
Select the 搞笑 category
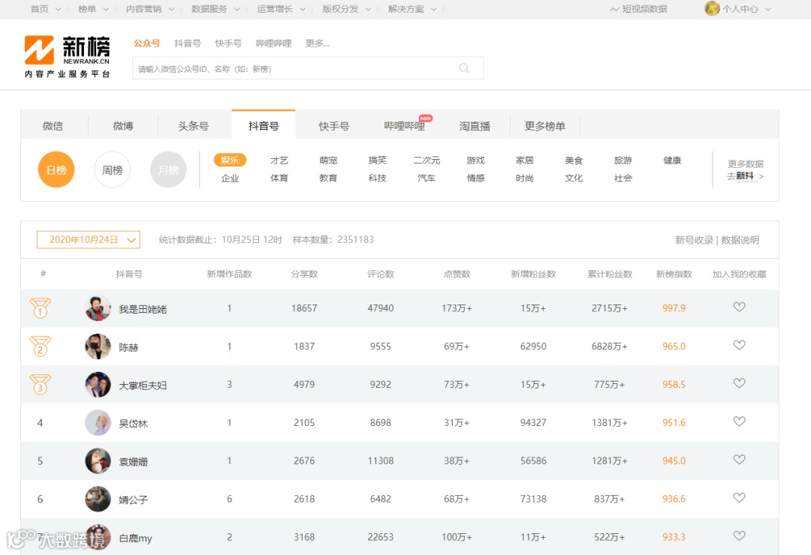click(x=377, y=160)
